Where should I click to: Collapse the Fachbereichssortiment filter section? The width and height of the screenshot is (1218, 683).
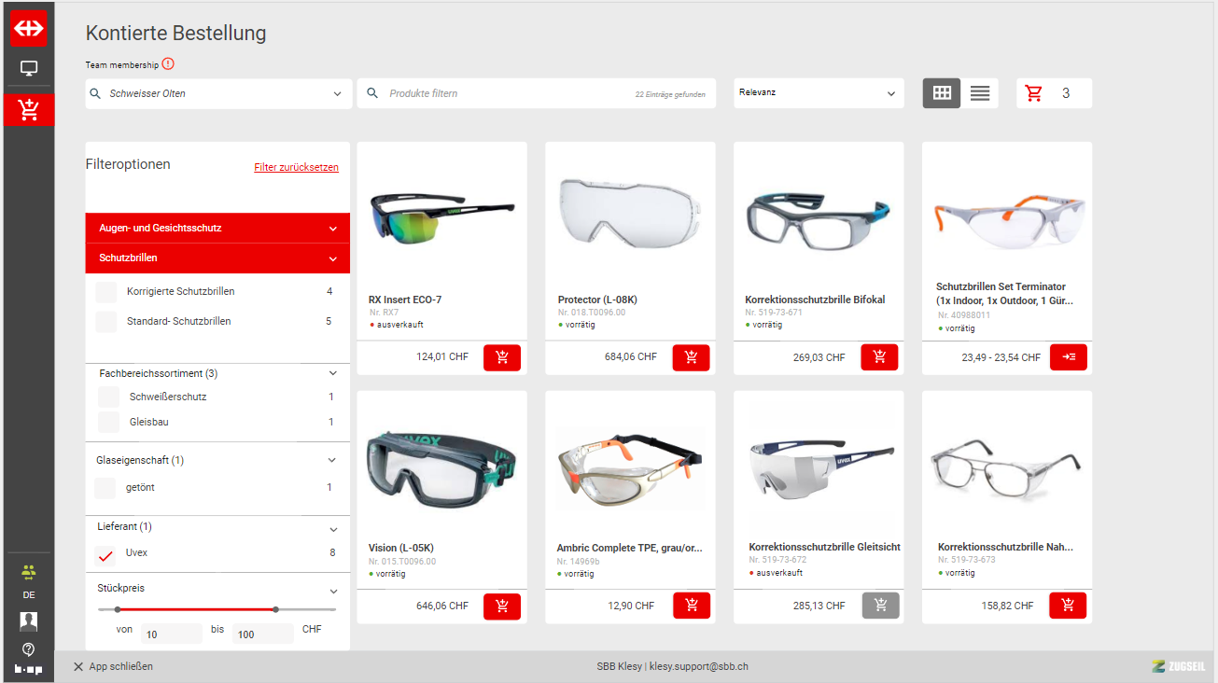(333, 373)
